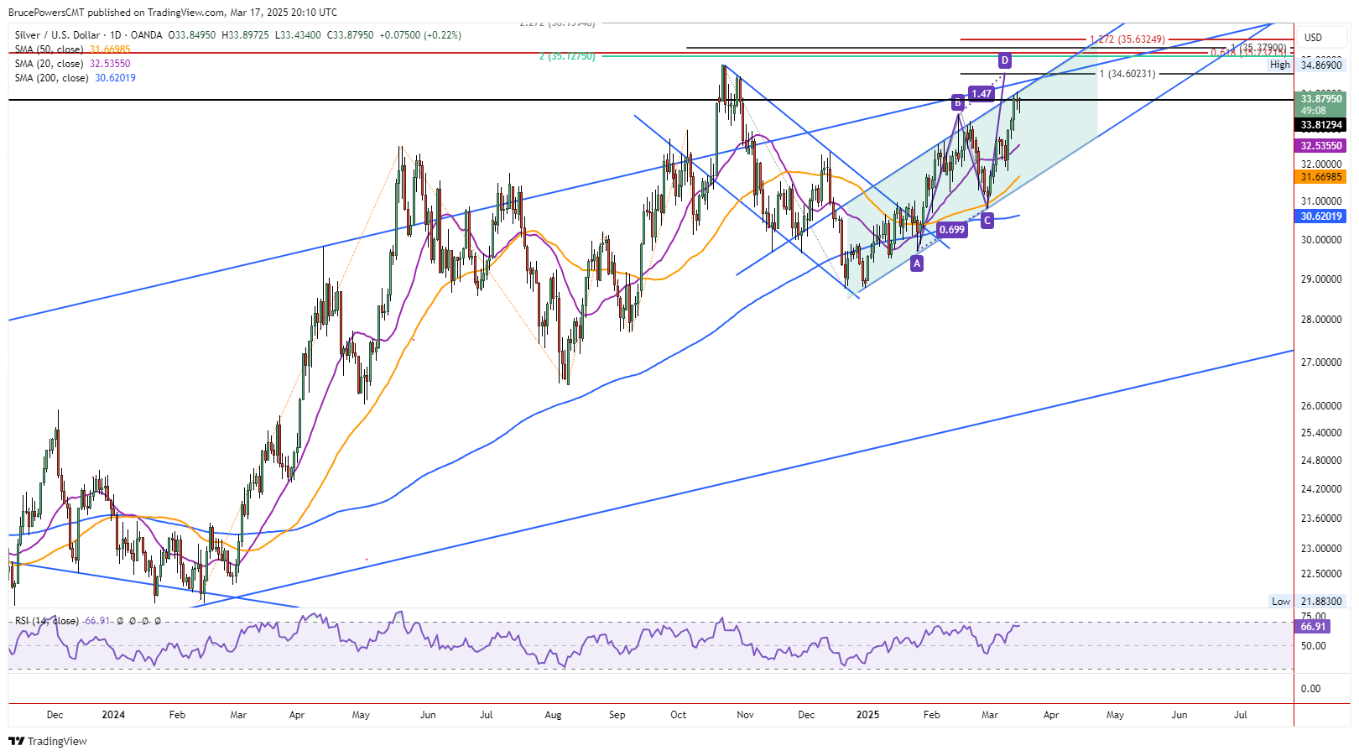The width and height of the screenshot is (1359, 756).
Task: Click the 0.00 axis label
Action: [x=1311, y=689]
